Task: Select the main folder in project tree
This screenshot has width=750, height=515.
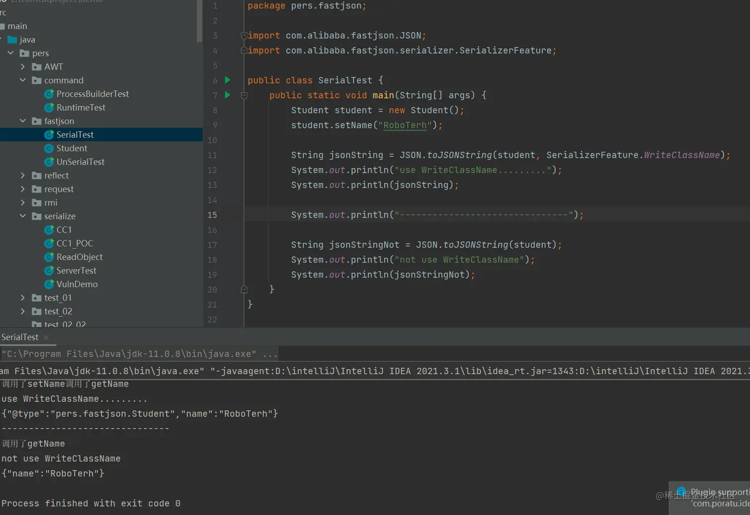Action: point(17,26)
